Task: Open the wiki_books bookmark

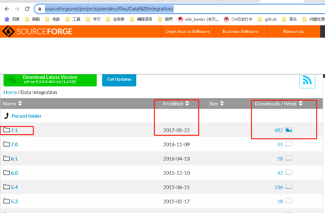Action: [x=198, y=19]
